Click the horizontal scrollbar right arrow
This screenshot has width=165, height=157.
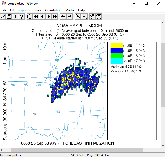(x=158, y=150)
